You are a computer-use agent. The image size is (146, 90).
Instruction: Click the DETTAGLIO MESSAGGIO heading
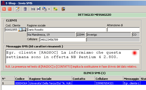[x=95, y=15]
